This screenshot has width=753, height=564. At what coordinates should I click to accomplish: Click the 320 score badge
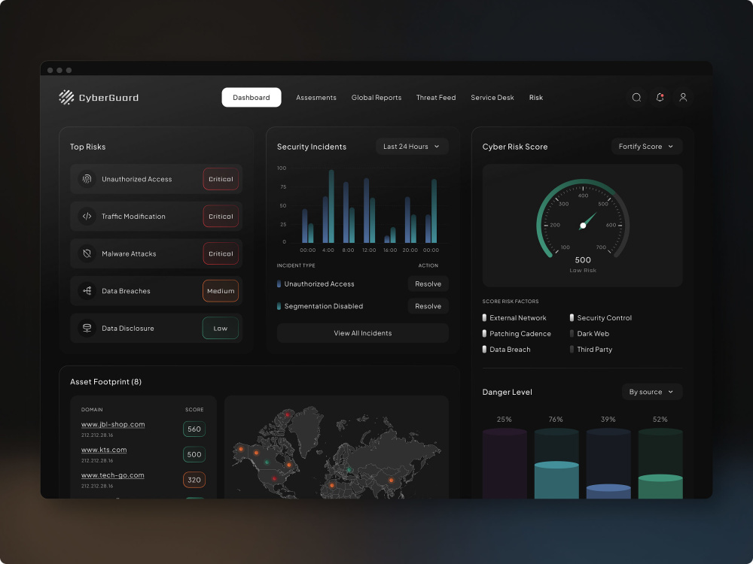pyautogui.click(x=194, y=480)
